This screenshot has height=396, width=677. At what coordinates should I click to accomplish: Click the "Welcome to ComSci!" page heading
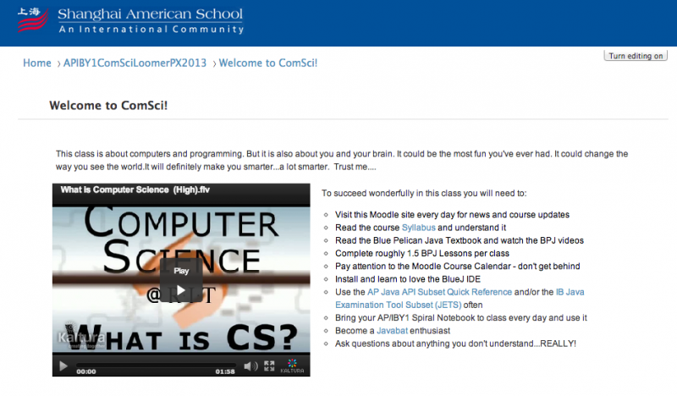click(108, 106)
